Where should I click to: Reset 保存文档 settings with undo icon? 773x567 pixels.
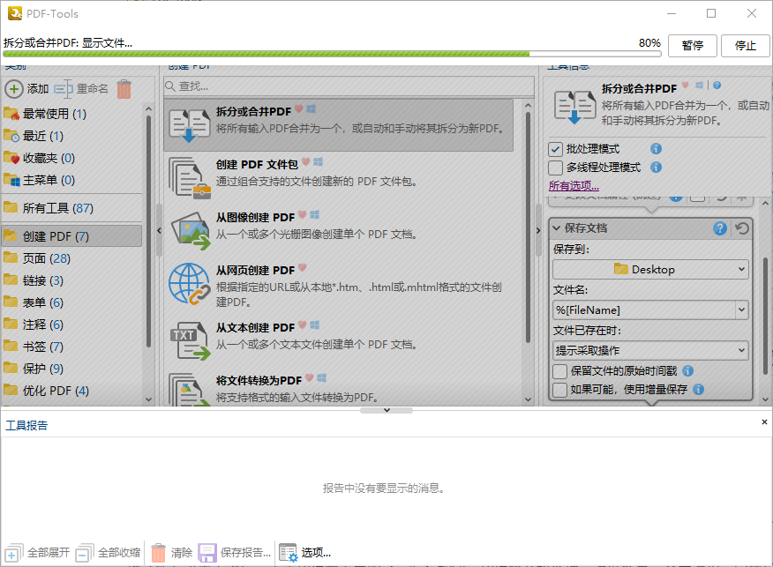pyautogui.click(x=742, y=228)
